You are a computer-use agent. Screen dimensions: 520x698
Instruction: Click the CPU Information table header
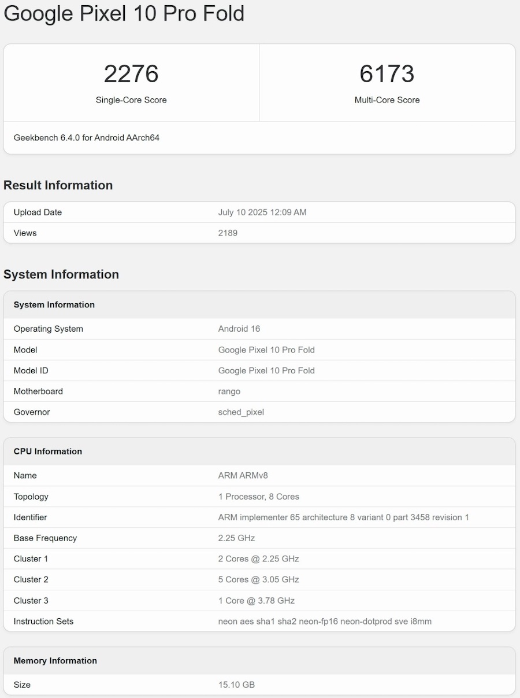(48, 451)
